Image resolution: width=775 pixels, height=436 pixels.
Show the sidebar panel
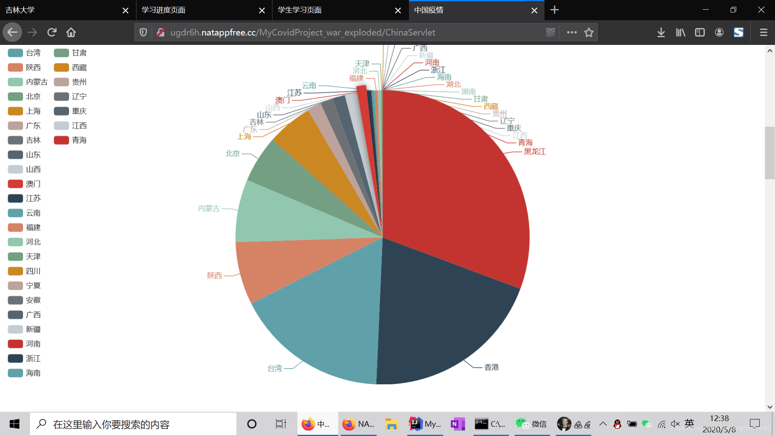click(x=700, y=32)
